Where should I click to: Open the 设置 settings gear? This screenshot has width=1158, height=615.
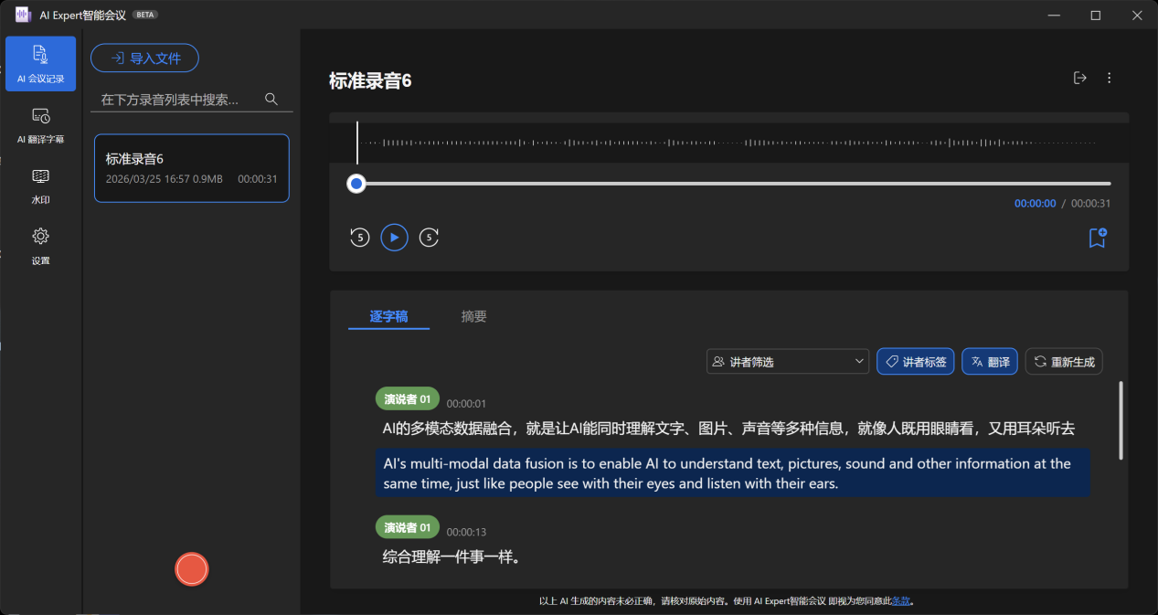click(40, 246)
